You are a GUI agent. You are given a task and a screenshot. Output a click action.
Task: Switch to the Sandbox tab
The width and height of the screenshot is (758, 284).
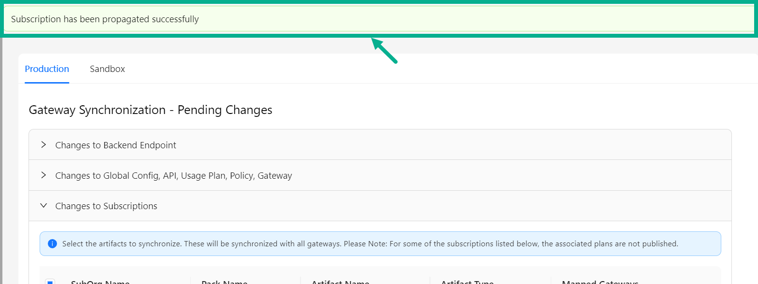pyautogui.click(x=107, y=69)
